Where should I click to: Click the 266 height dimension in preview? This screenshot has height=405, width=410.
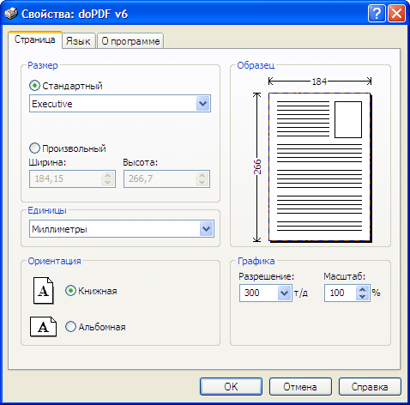(257, 167)
